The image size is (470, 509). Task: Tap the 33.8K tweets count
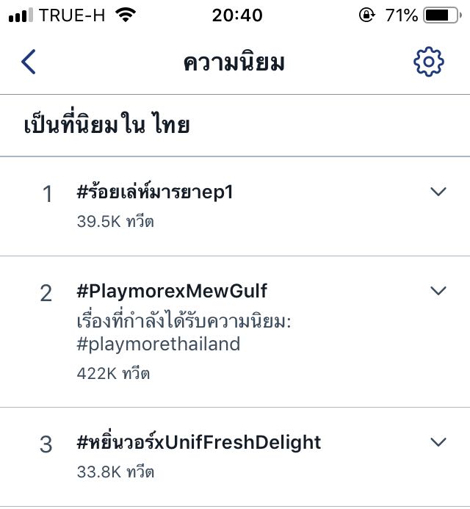(x=115, y=472)
